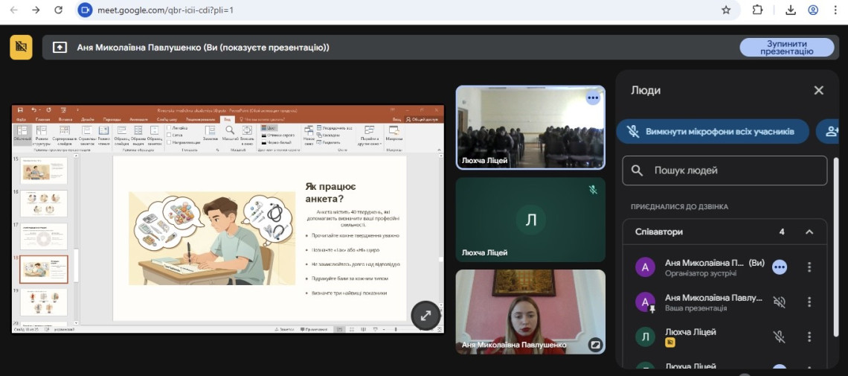Open the Chrome extensions puzzle icon
848x376 pixels.
(757, 10)
